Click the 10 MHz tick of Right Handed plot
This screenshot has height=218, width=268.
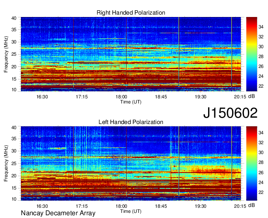tap(14, 90)
